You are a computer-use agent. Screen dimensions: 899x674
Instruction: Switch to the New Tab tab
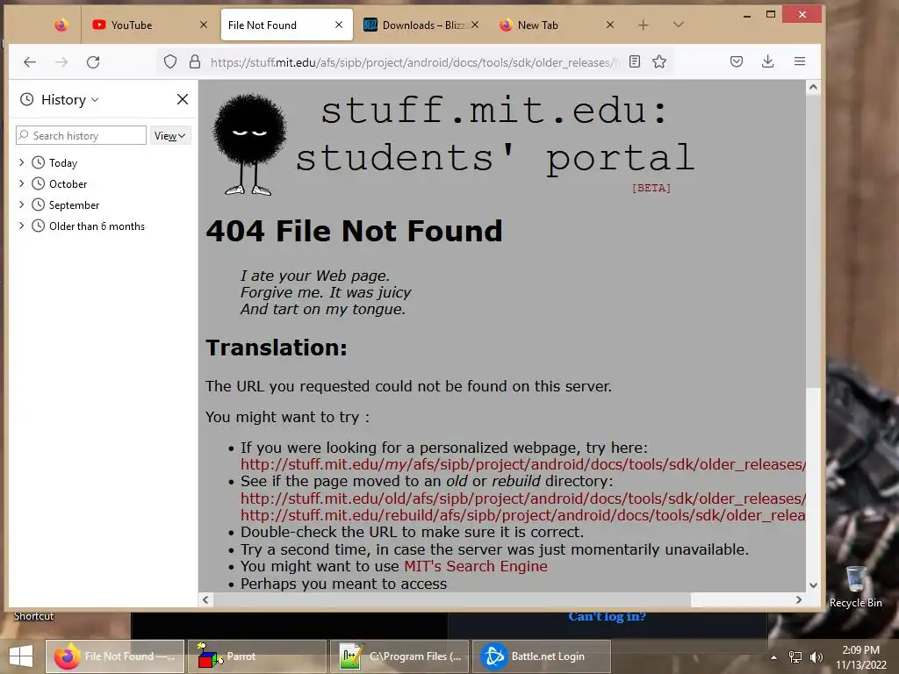point(557,25)
